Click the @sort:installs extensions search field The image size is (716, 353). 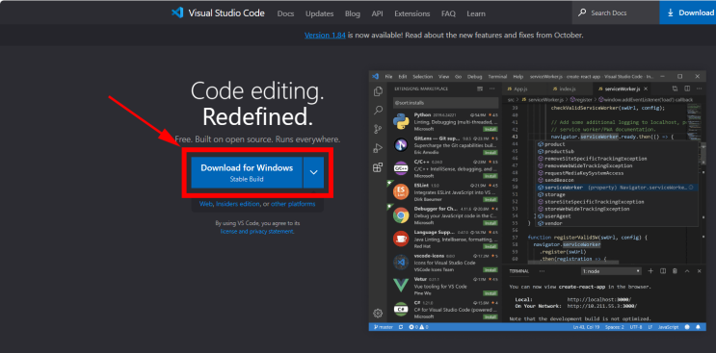[445, 103]
